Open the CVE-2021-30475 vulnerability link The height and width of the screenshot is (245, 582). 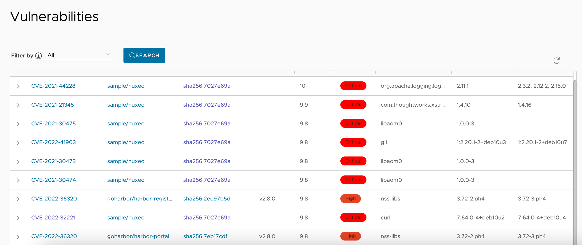click(53, 123)
